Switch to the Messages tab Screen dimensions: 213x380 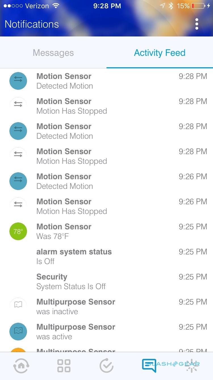coord(53,53)
